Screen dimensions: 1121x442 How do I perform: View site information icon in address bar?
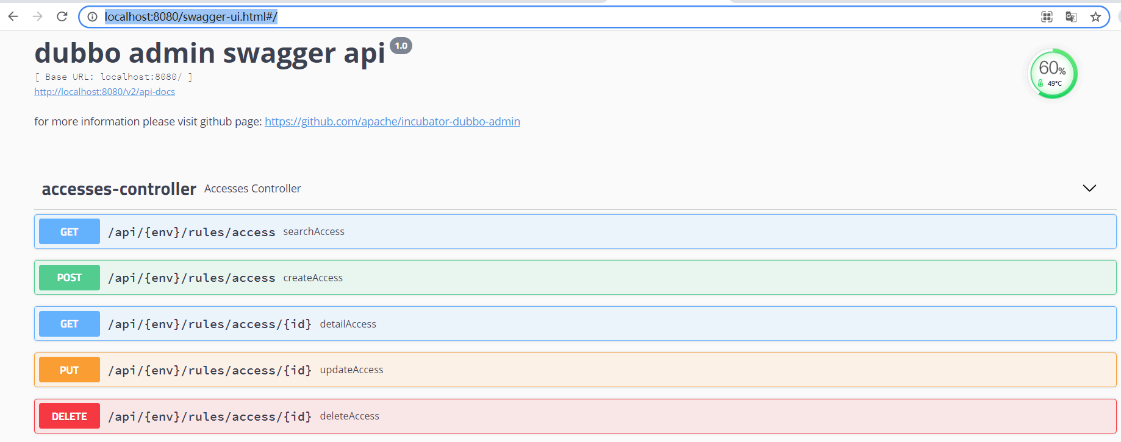click(x=92, y=17)
